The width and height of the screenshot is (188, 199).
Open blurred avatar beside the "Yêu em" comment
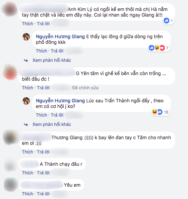click(x=10, y=185)
